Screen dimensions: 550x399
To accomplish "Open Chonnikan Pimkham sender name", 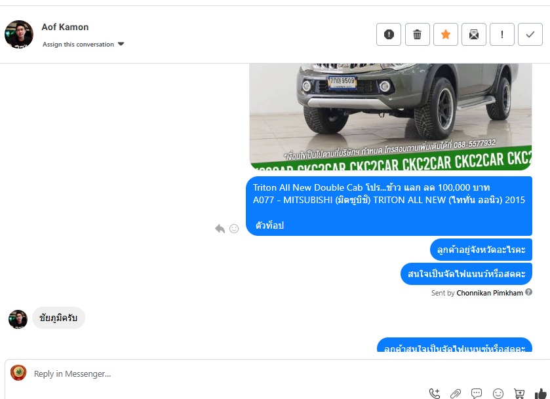I will (x=489, y=293).
